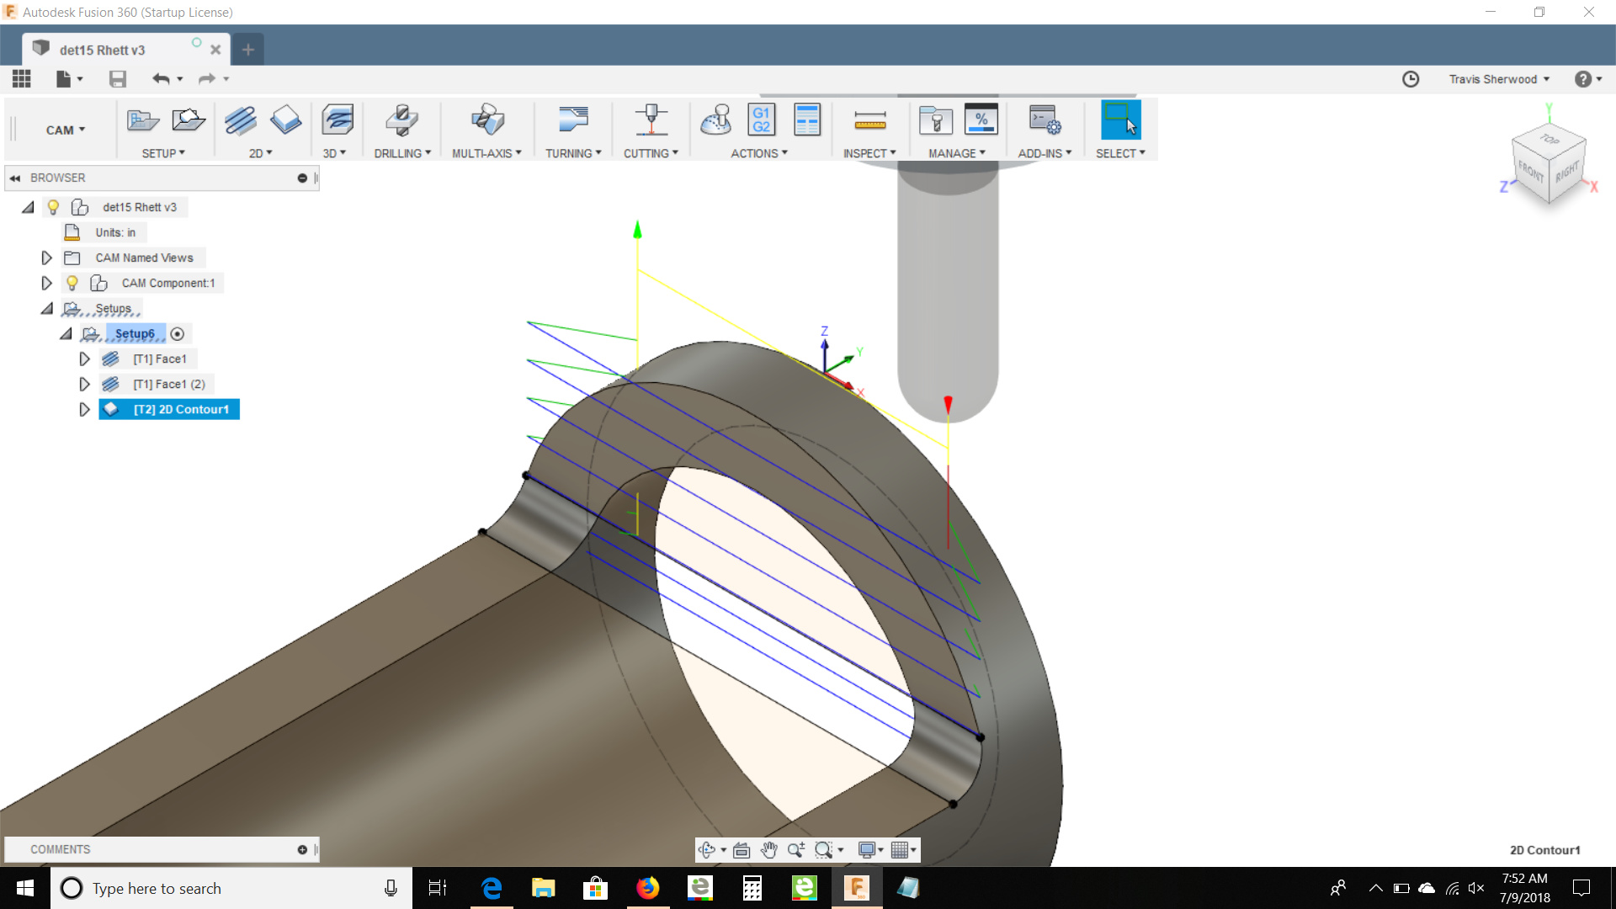The width and height of the screenshot is (1616, 909).
Task: Expand the CAM Named Views folder
Action: (46, 258)
